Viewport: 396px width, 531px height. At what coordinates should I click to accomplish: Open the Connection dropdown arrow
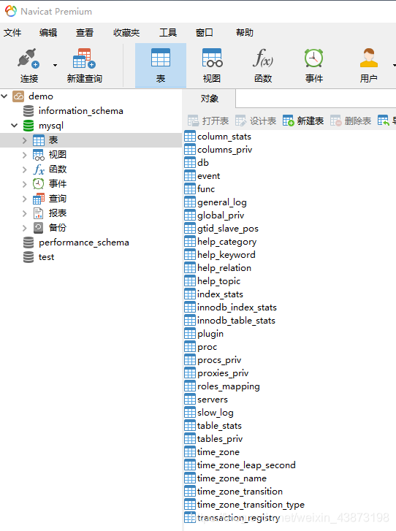pos(55,65)
